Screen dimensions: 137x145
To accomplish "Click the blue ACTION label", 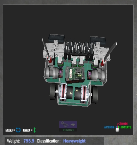I will (x=109, y=127).
